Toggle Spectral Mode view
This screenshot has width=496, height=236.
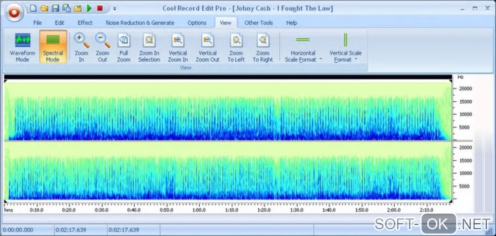click(53, 47)
